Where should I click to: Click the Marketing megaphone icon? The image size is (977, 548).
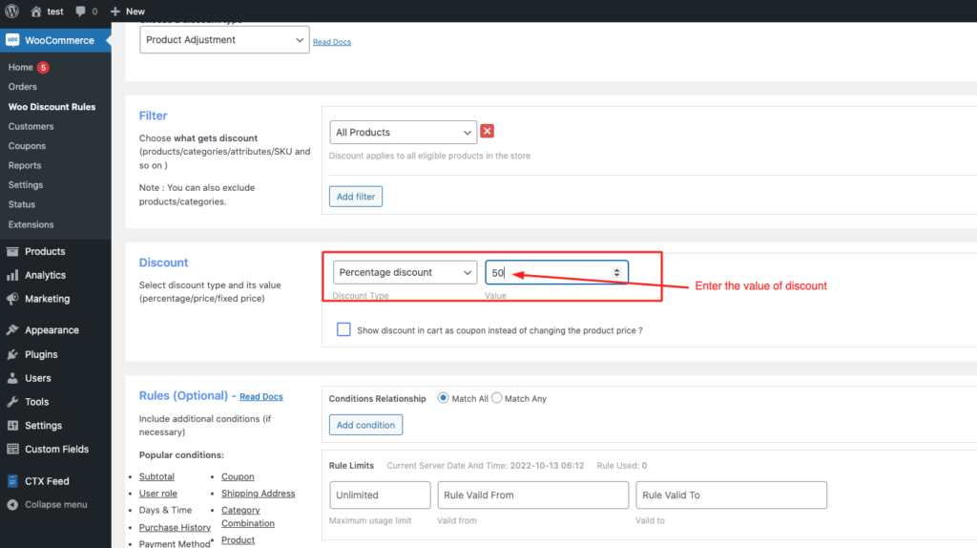click(12, 299)
